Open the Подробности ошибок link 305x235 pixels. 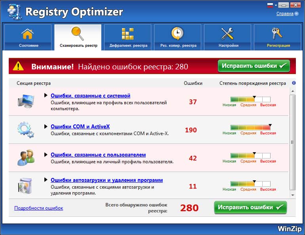click(x=38, y=208)
